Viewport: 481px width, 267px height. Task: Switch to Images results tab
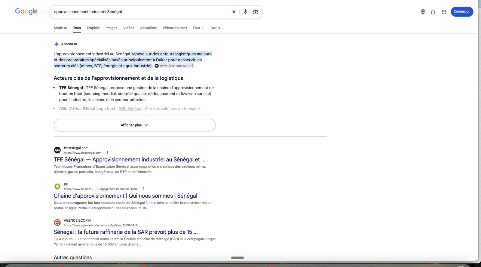(111, 28)
